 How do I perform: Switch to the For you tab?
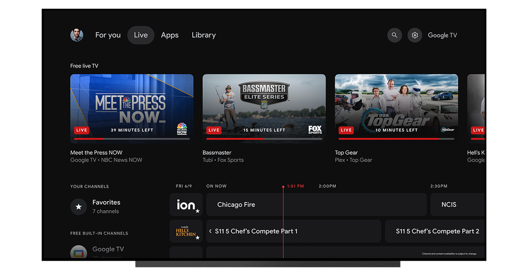[108, 35]
